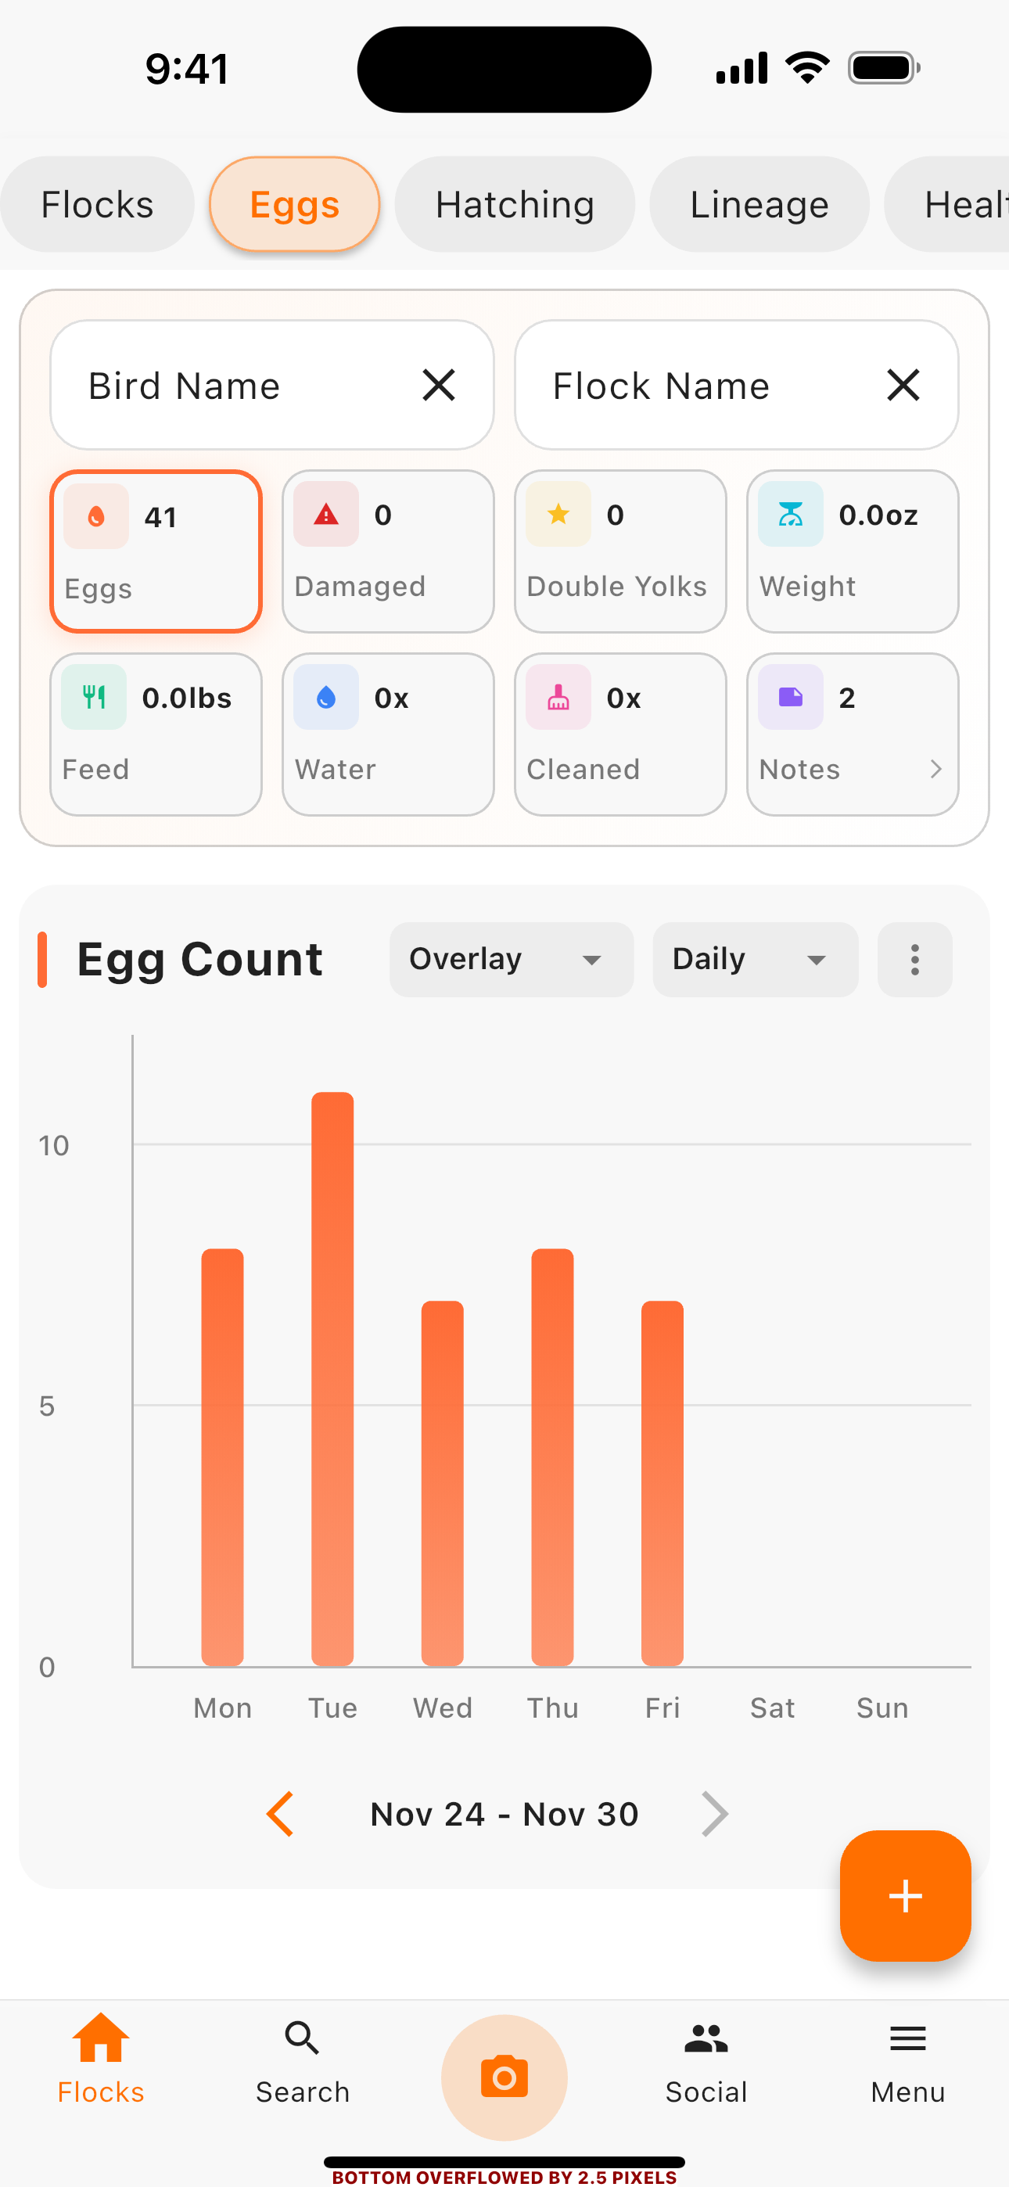Select the Double Yolks stat card
Viewport: 1009px width, 2187px height.
coord(620,551)
